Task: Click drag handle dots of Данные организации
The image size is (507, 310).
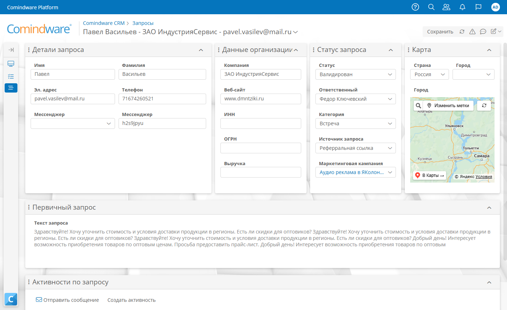Action: point(219,50)
